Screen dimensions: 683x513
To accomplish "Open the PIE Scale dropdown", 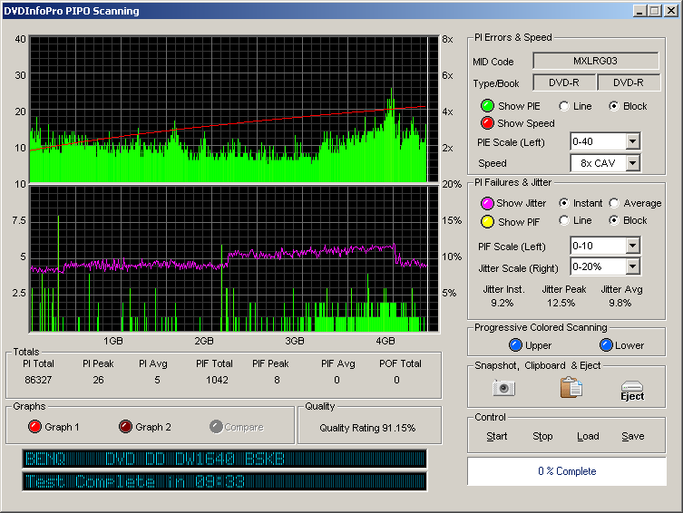I will [632, 141].
